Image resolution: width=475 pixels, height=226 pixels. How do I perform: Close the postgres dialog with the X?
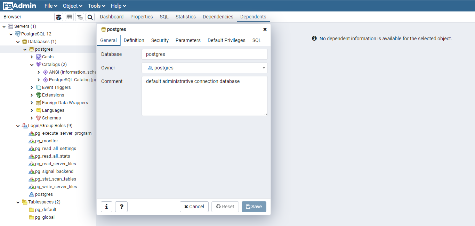pyautogui.click(x=265, y=30)
